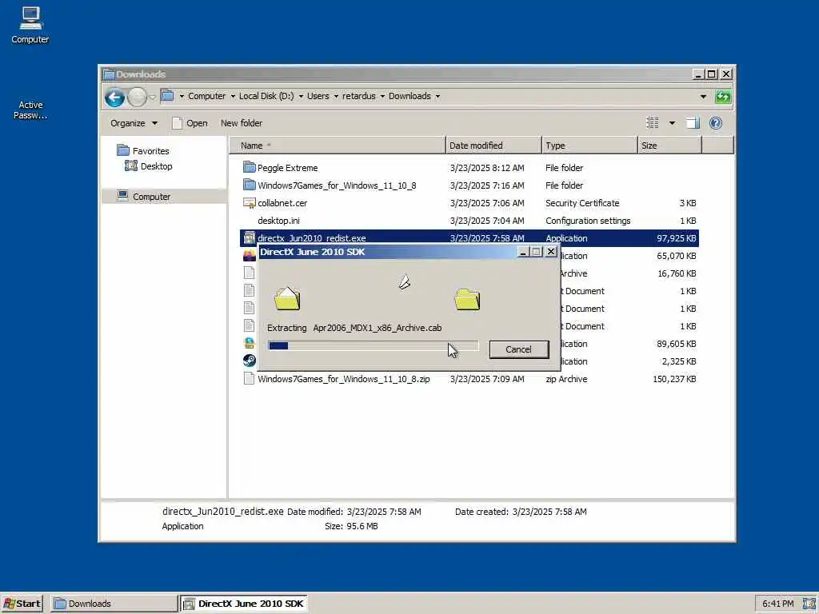Select Favorites in the navigation pane
This screenshot has height=614, width=819.
tap(143, 150)
